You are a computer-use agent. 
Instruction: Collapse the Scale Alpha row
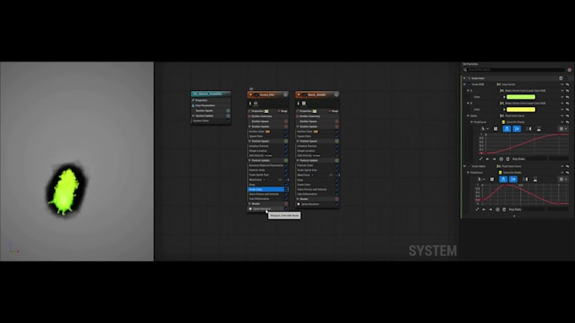coord(464,166)
